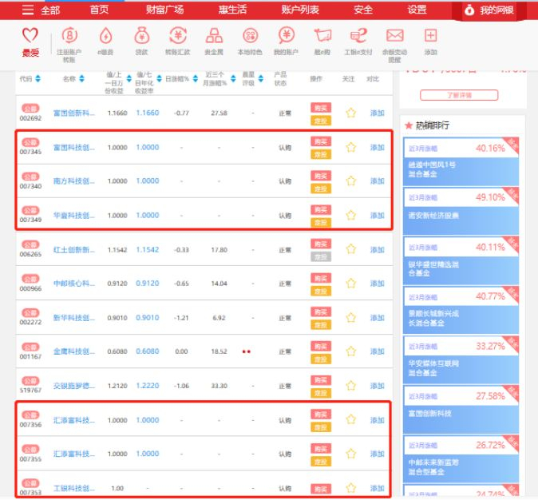Open the 我的网银 tab

(x=489, y=10)
